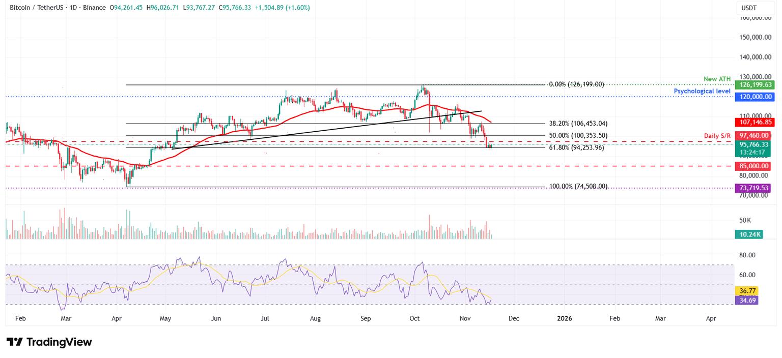Viewport: 782px width, 358px height.
Task: Select the Psychological level text annotation
Action: [x=702, y=91]
